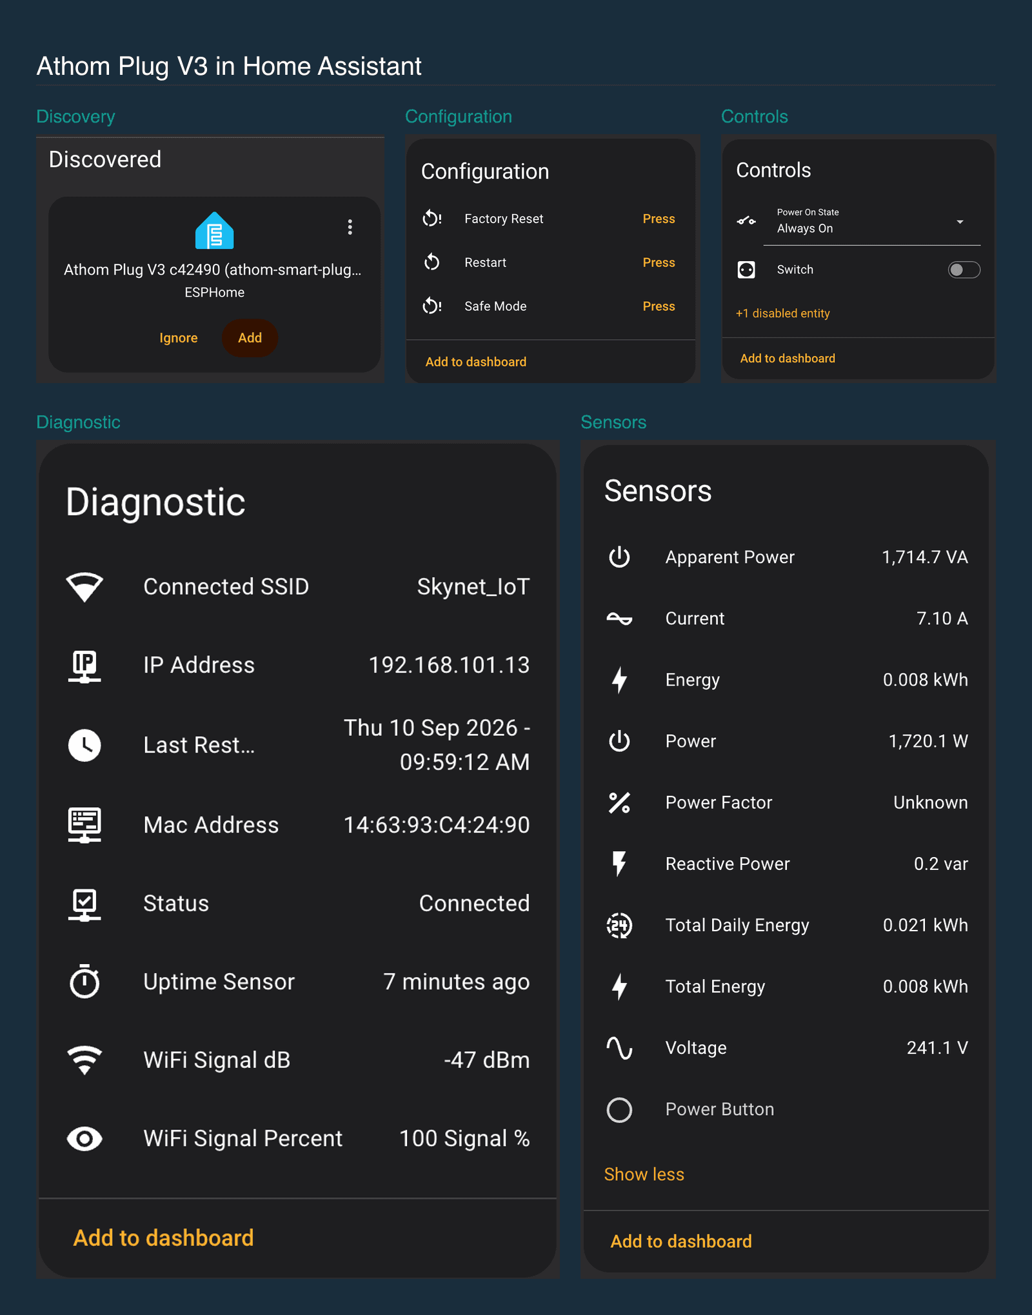Click the Power Factor Unknown value

930,802
